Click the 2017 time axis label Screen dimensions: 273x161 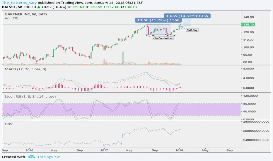(104, 150)
